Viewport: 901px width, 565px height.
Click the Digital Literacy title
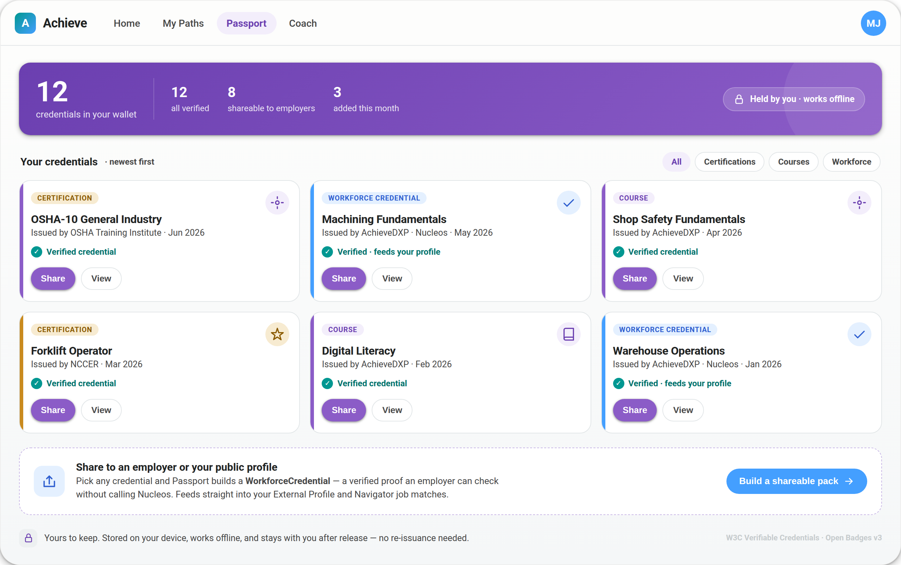[359, 351]
